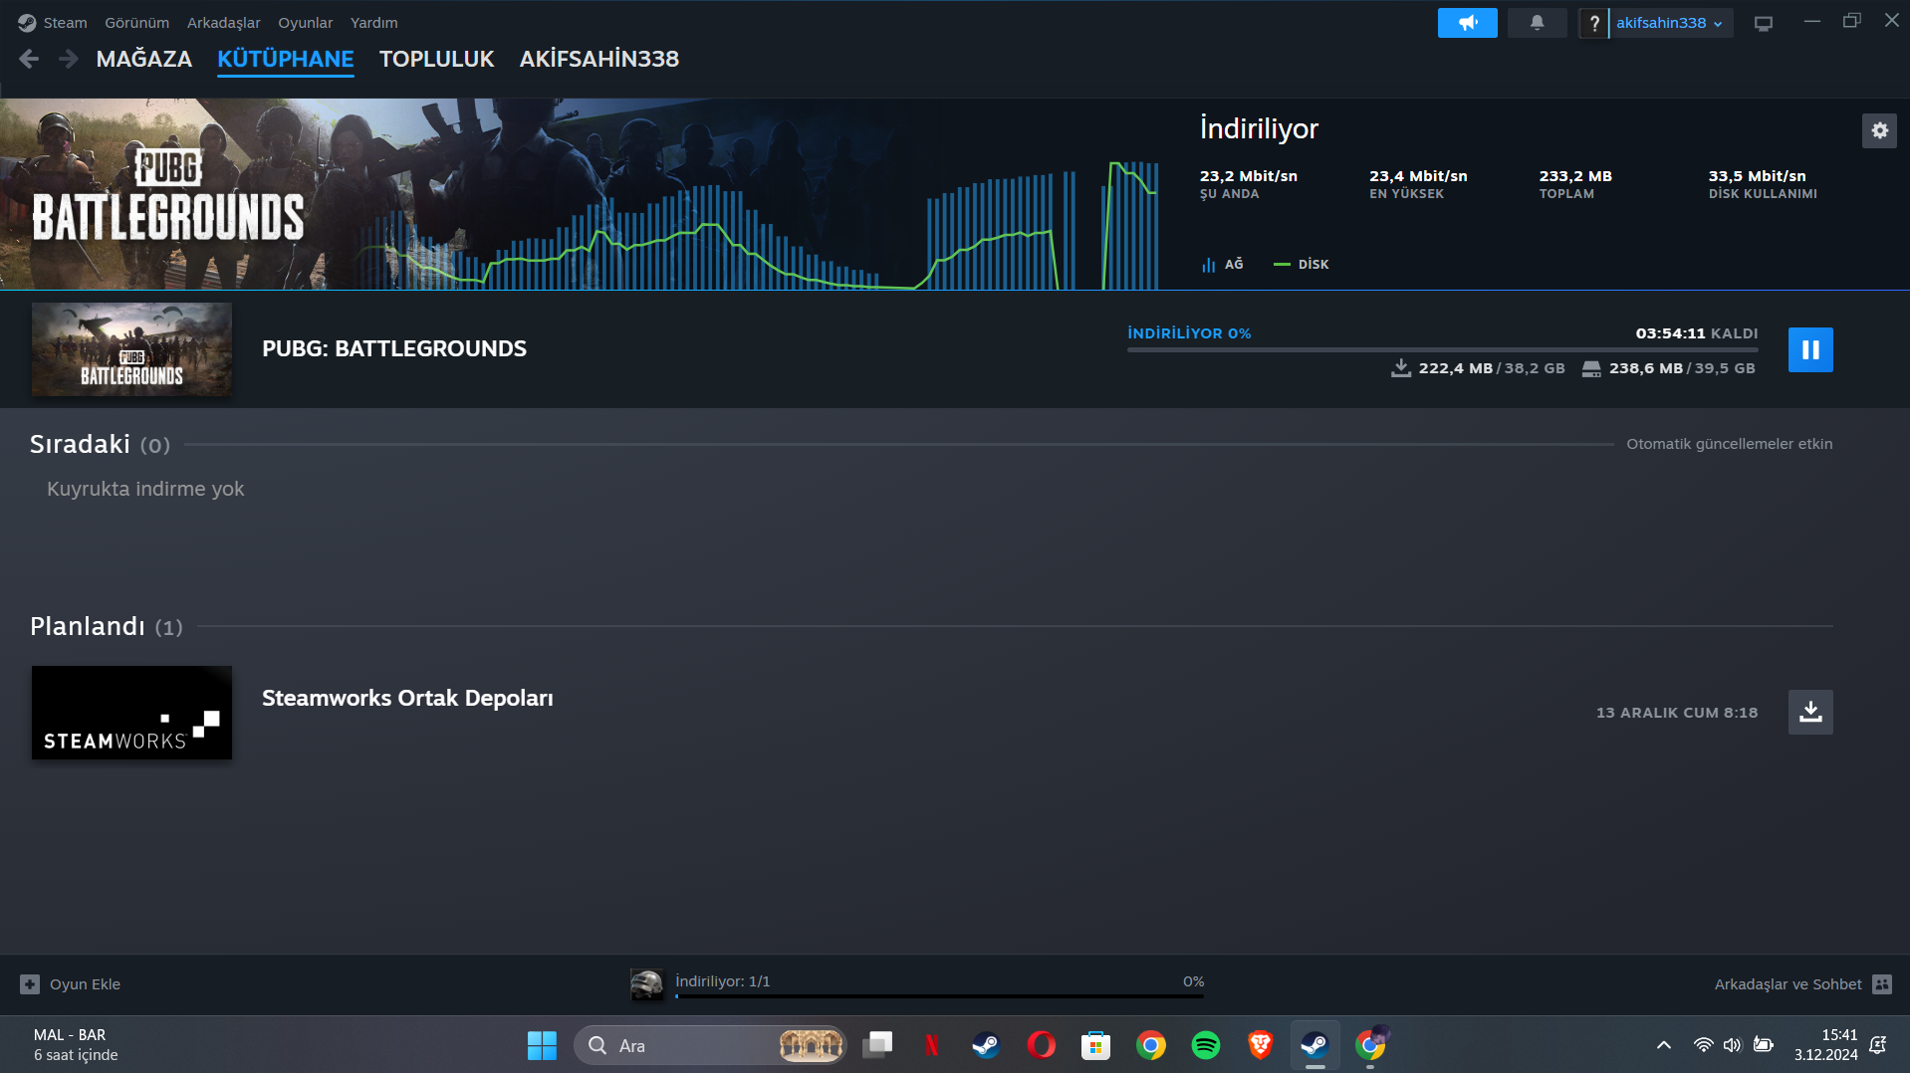Click the forward navigation arrow
Image resolution: width=1910 pixels, height=1073 pixels.
pos(68,60)
